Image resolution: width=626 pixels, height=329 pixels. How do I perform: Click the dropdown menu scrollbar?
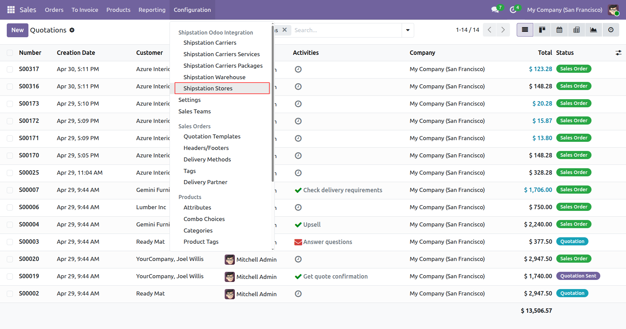point(273,103)
